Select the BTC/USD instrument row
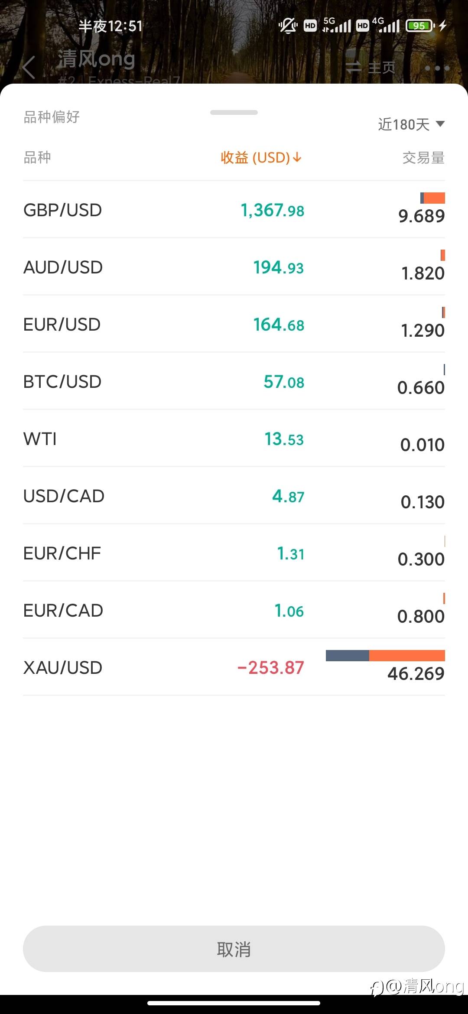Viewport: 468px width, 1014px height. pos(234,382)
